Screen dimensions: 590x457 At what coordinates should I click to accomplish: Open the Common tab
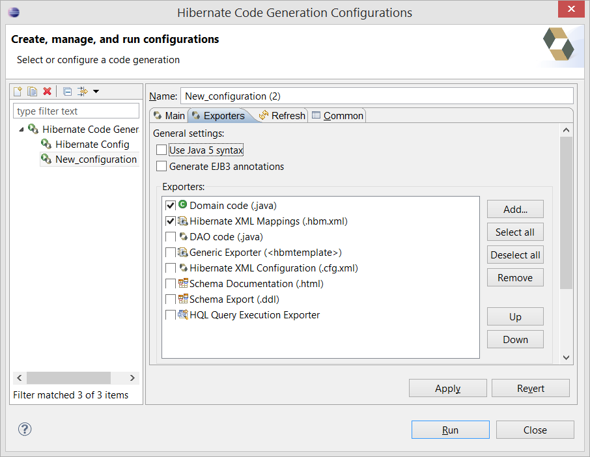[x=337, y=115]
